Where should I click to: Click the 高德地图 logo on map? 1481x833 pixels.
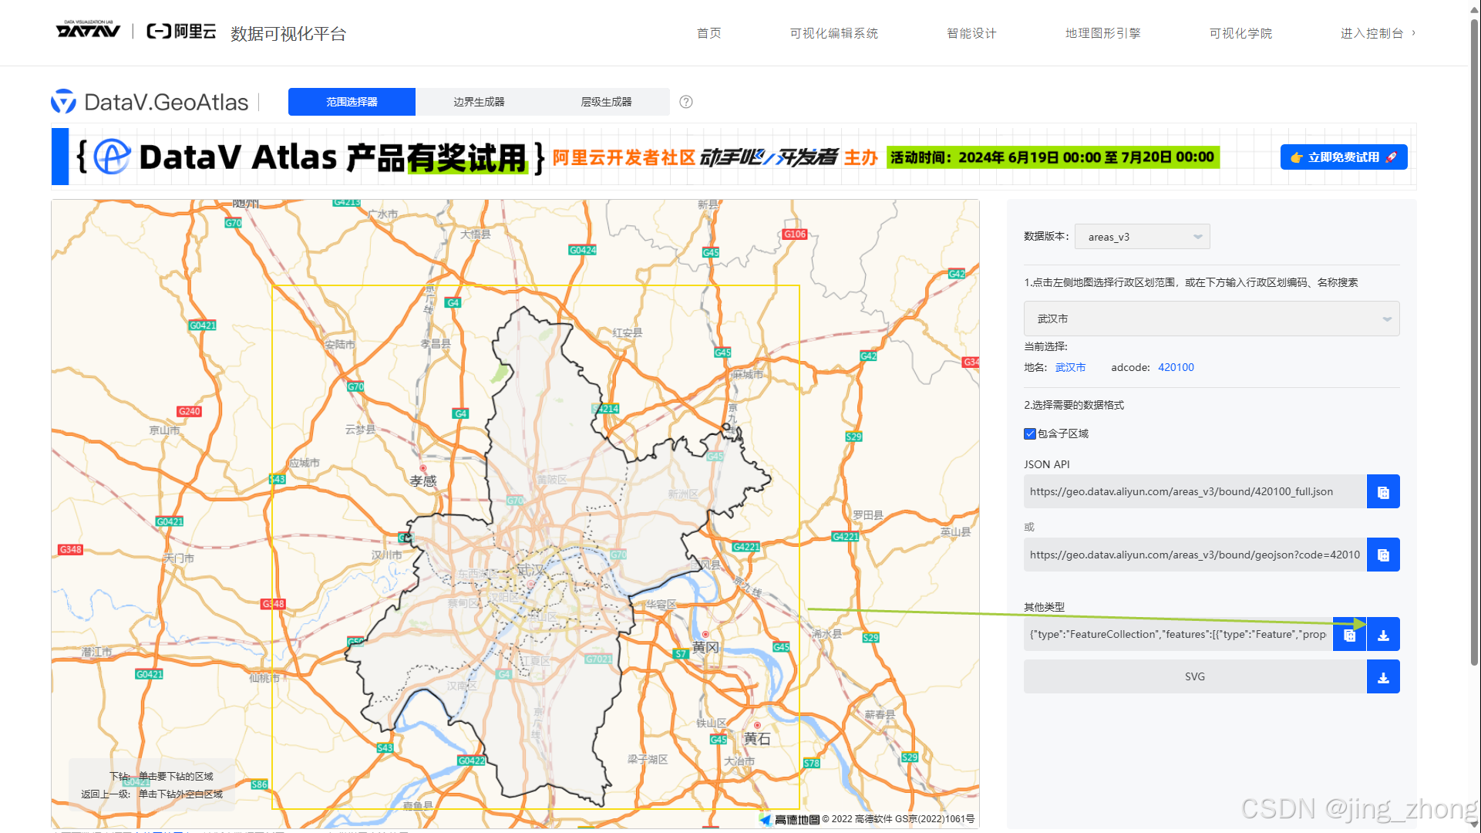pos(789,819)
